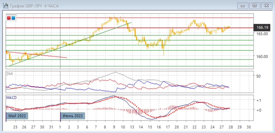
Task: Click the MACD scale value +1
Action: pyautogui.click(x=259, y=100)
